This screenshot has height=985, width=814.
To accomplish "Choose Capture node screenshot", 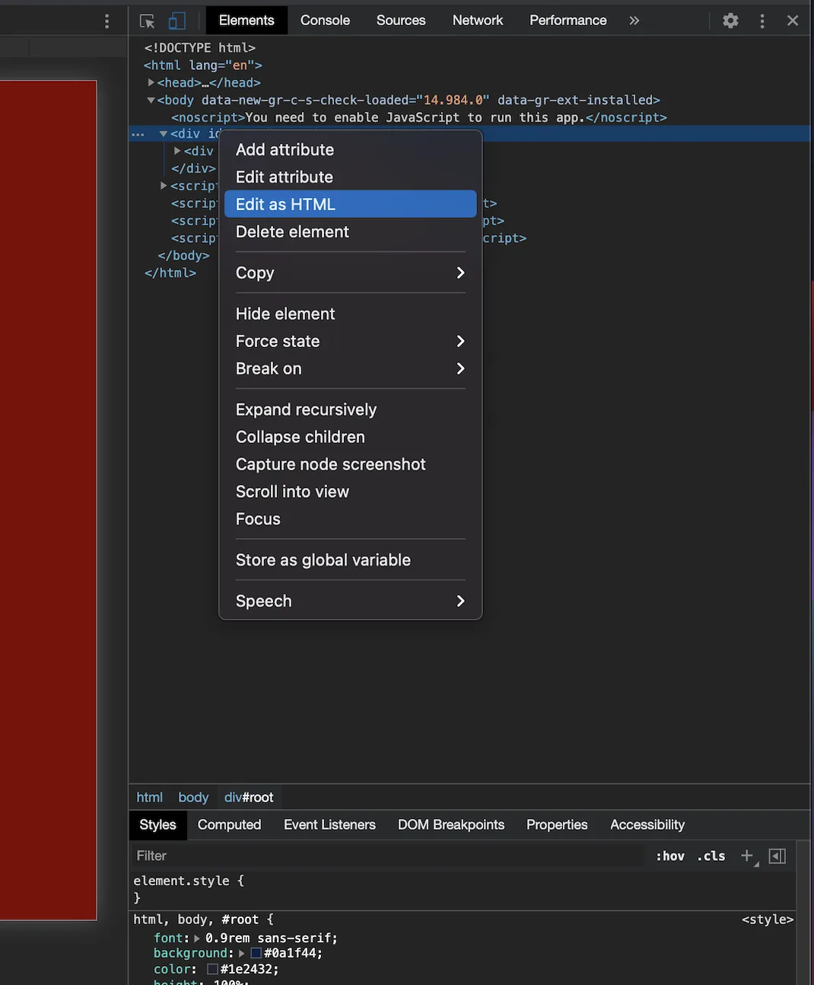I will point(351,464).
